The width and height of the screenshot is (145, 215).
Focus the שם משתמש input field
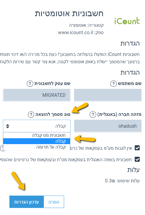tap(108, 95)
